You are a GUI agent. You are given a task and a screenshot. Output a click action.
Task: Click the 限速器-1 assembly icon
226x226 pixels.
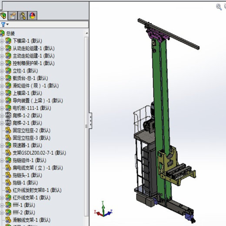point(8,145)
